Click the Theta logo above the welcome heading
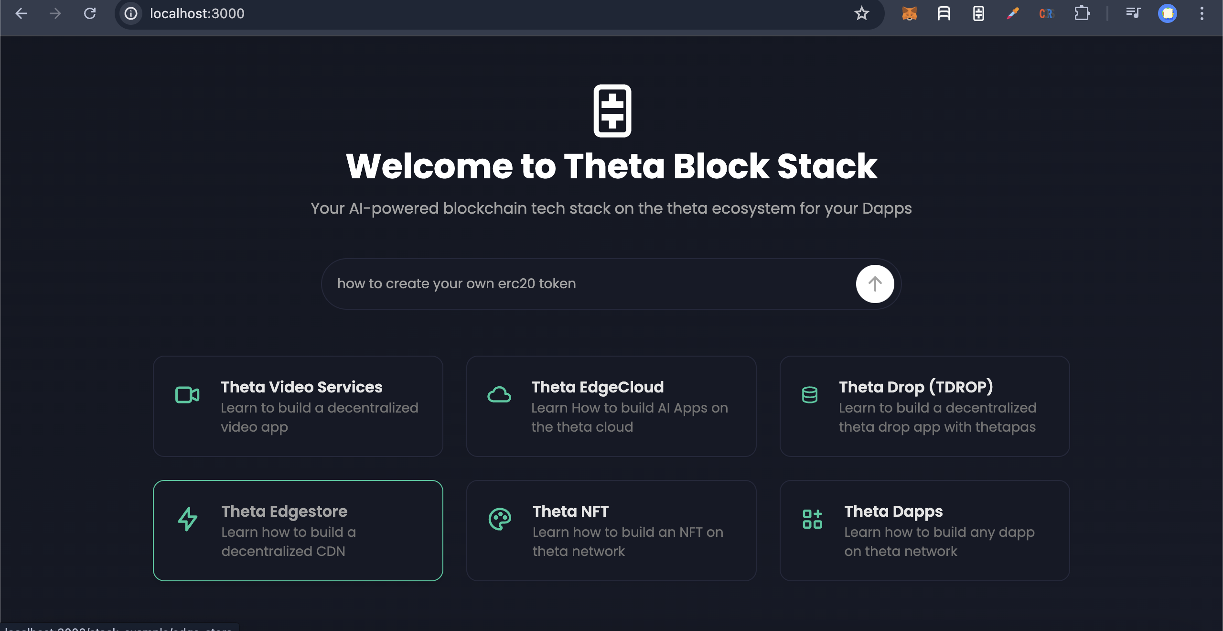This screenshot has height=631, width=1223. click(612, 111)
